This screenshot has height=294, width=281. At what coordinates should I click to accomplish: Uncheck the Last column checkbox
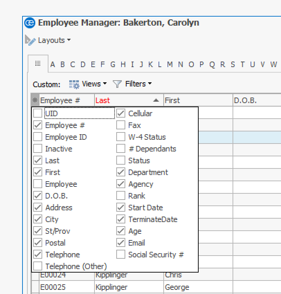38,160
